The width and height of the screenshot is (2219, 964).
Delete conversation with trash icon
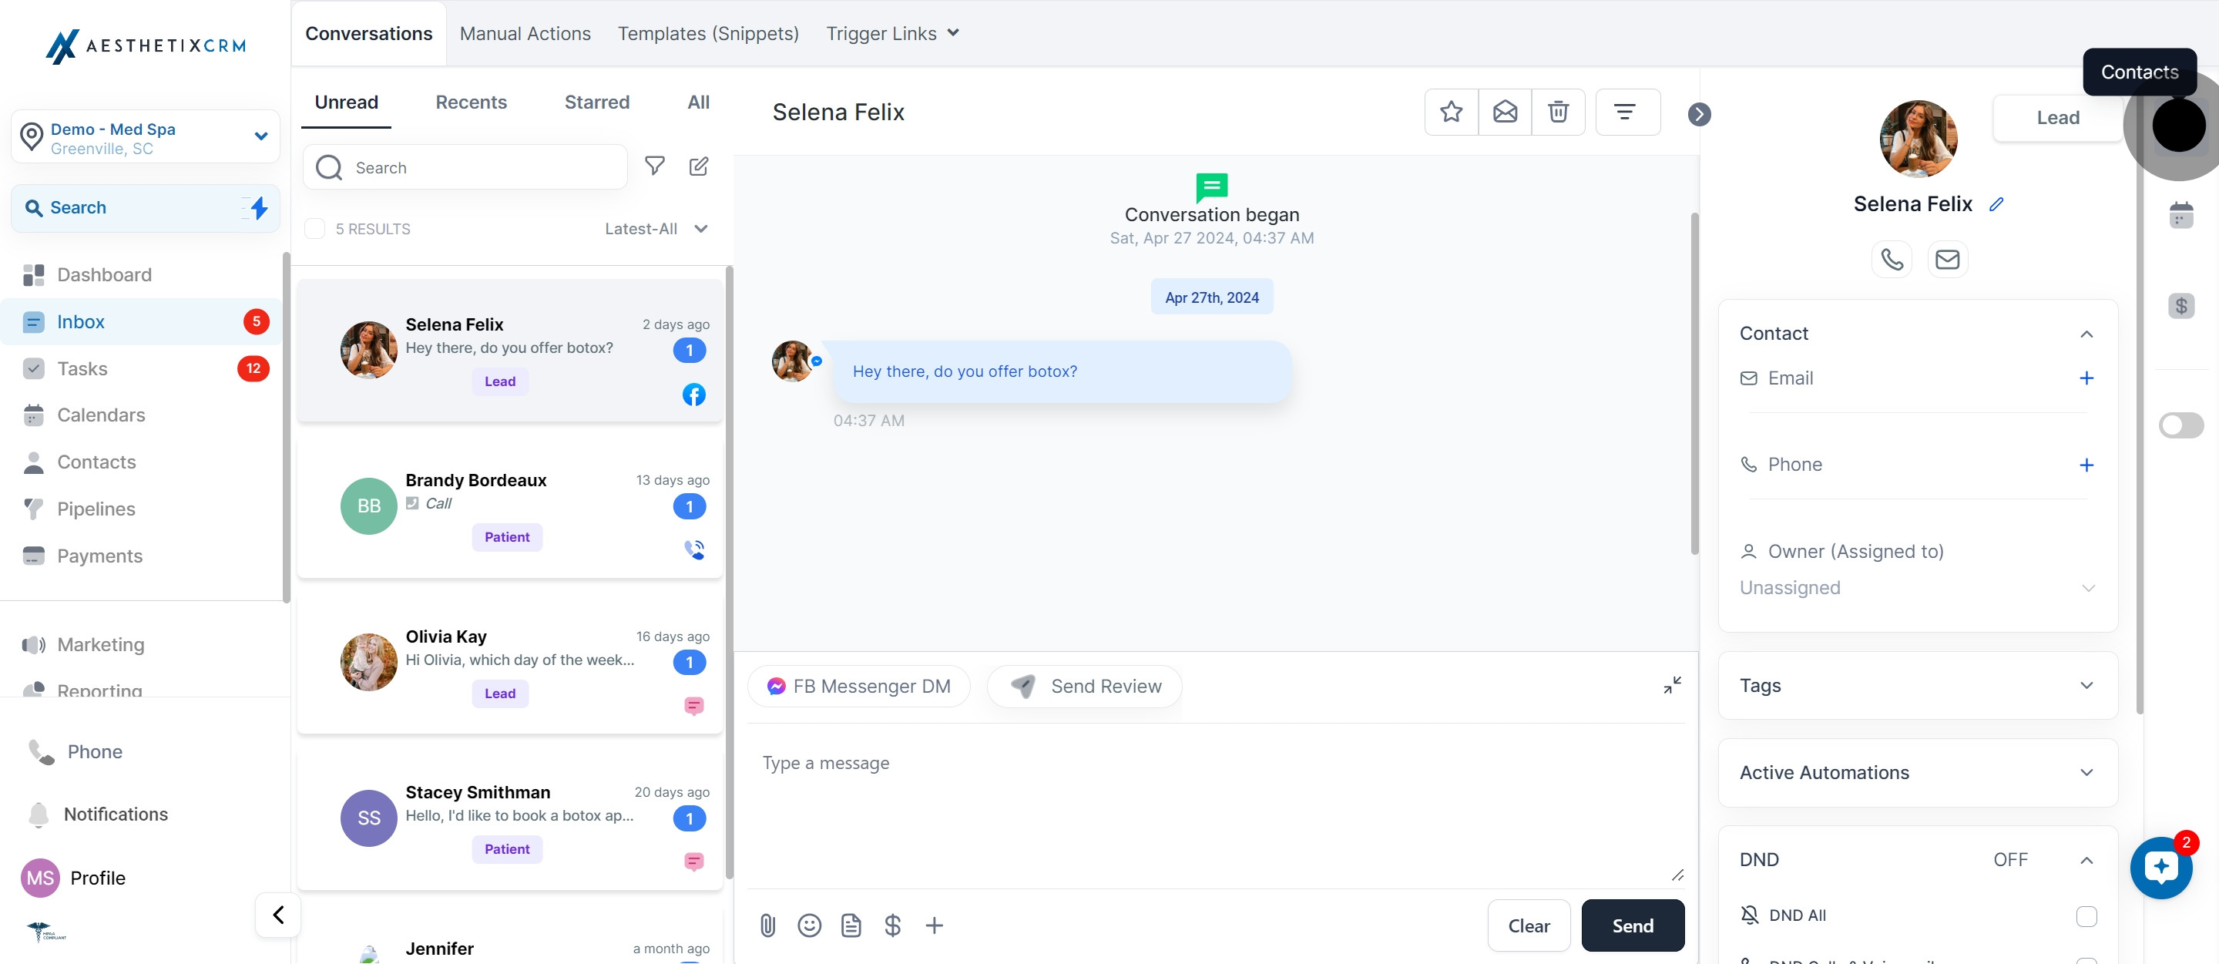1557,112
